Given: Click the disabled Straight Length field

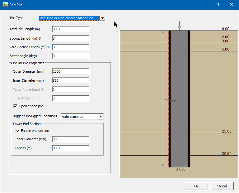Looking at the screenshot, I should click(71, 98).
